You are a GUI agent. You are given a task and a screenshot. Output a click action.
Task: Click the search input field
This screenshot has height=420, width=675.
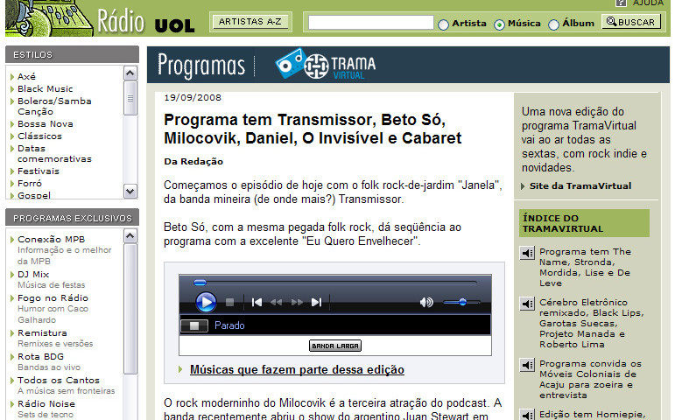point(370,23)
